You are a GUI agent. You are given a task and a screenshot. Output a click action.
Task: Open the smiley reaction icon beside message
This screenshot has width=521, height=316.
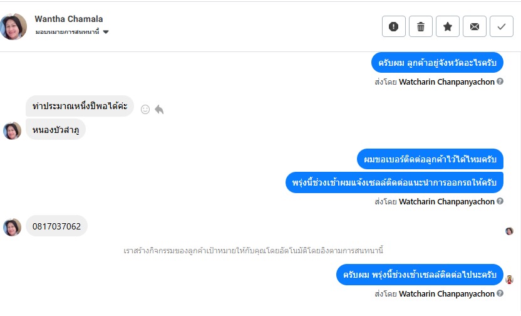(145, 109)
